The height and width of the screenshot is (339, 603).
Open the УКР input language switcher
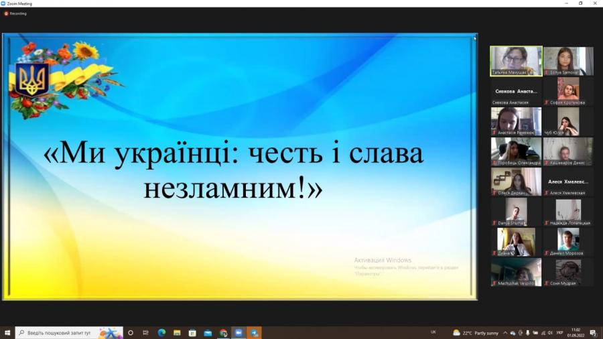tap(559, 333)
